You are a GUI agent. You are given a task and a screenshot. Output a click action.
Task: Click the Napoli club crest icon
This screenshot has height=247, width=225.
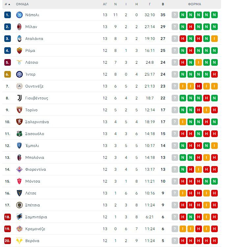click(x=19, y=15)
